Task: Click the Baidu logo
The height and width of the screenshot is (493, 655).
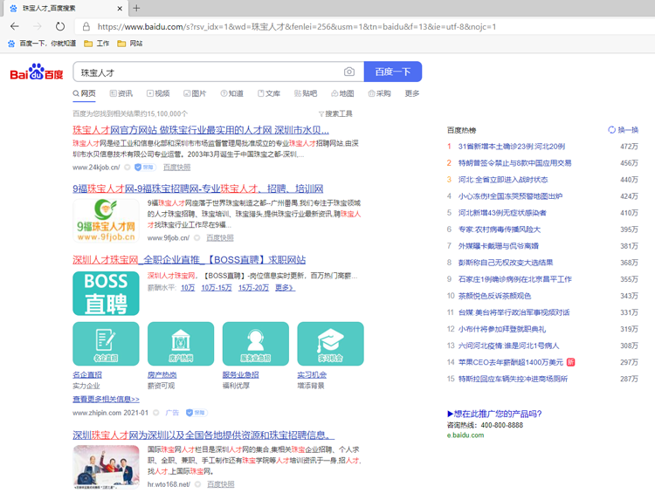Action: point(37,72)
